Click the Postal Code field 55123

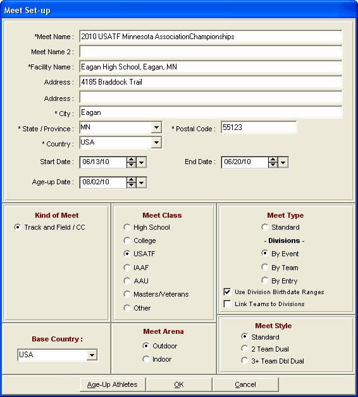pyautogui.click(x=259, y=127)
